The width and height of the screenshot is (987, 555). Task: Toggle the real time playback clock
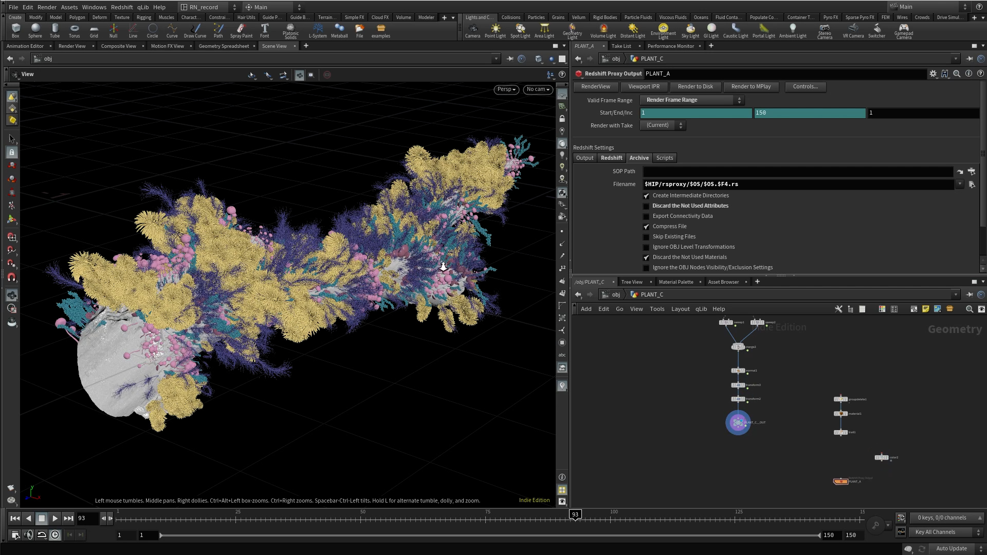point(55,535)
